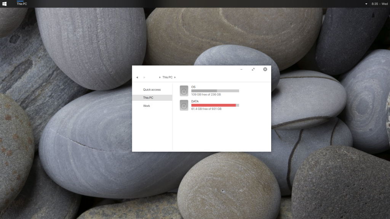Select the OS drive disc icon
The height and width of the screenshot is (219, 390).
tap(184, 90)
